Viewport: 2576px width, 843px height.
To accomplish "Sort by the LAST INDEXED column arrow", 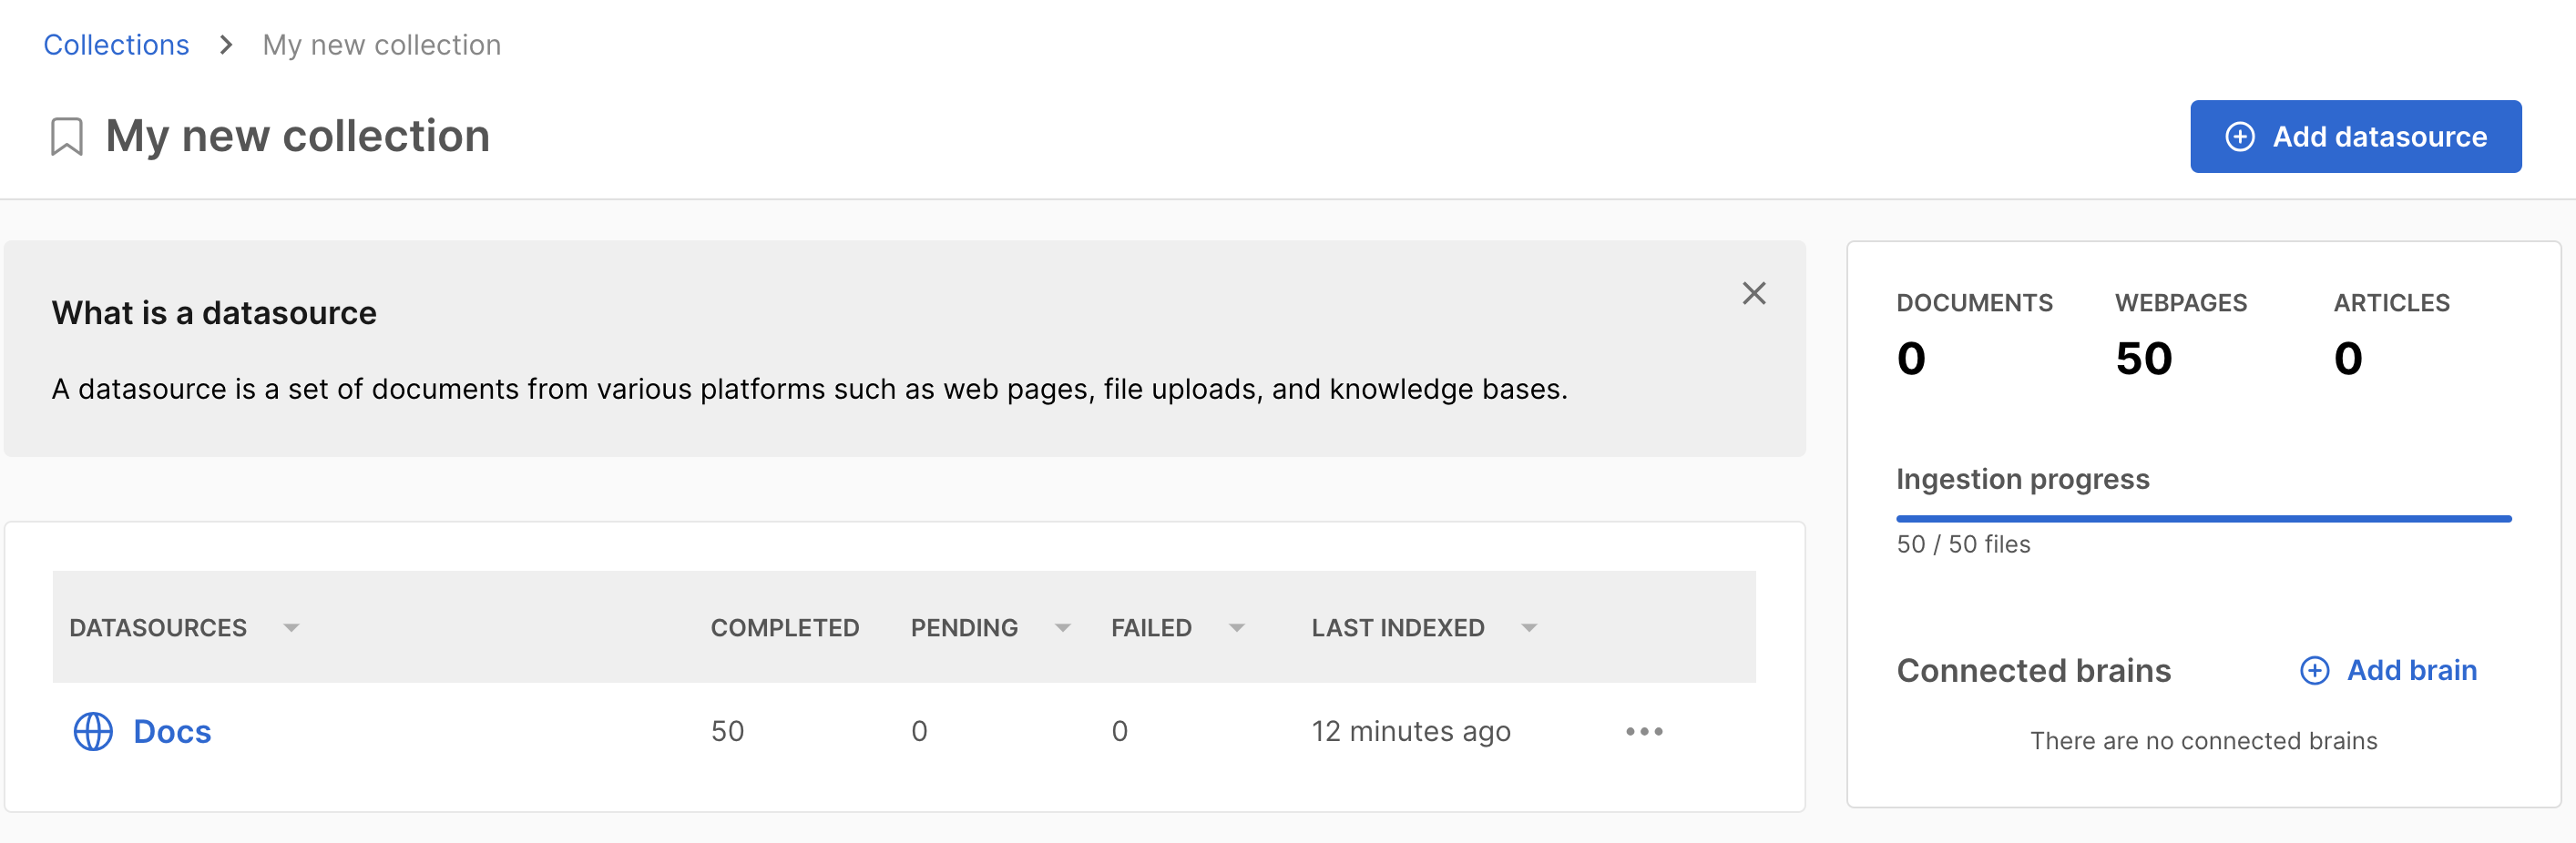I will [x=1528, y=628].
